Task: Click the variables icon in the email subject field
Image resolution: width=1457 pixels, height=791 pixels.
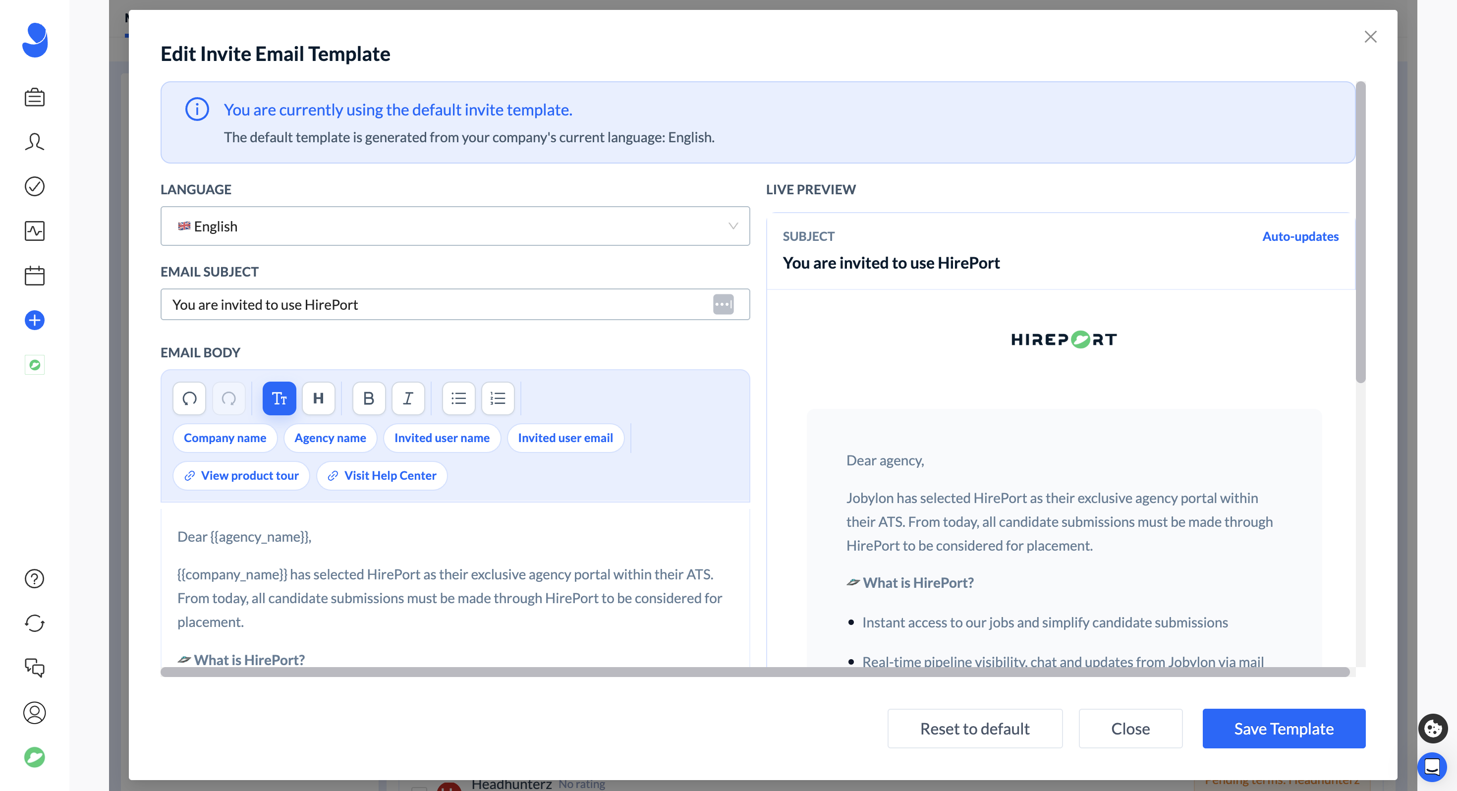Action: point(724,304)
